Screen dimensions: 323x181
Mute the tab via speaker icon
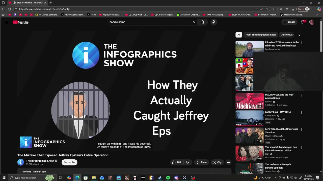click(14, 3)
